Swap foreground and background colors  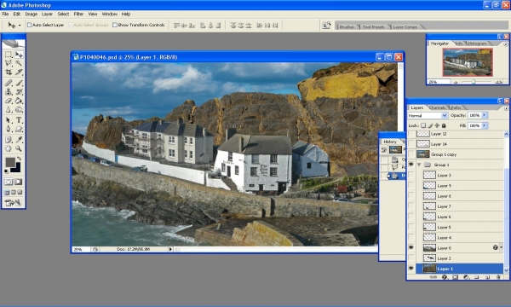tap(20, 159)
